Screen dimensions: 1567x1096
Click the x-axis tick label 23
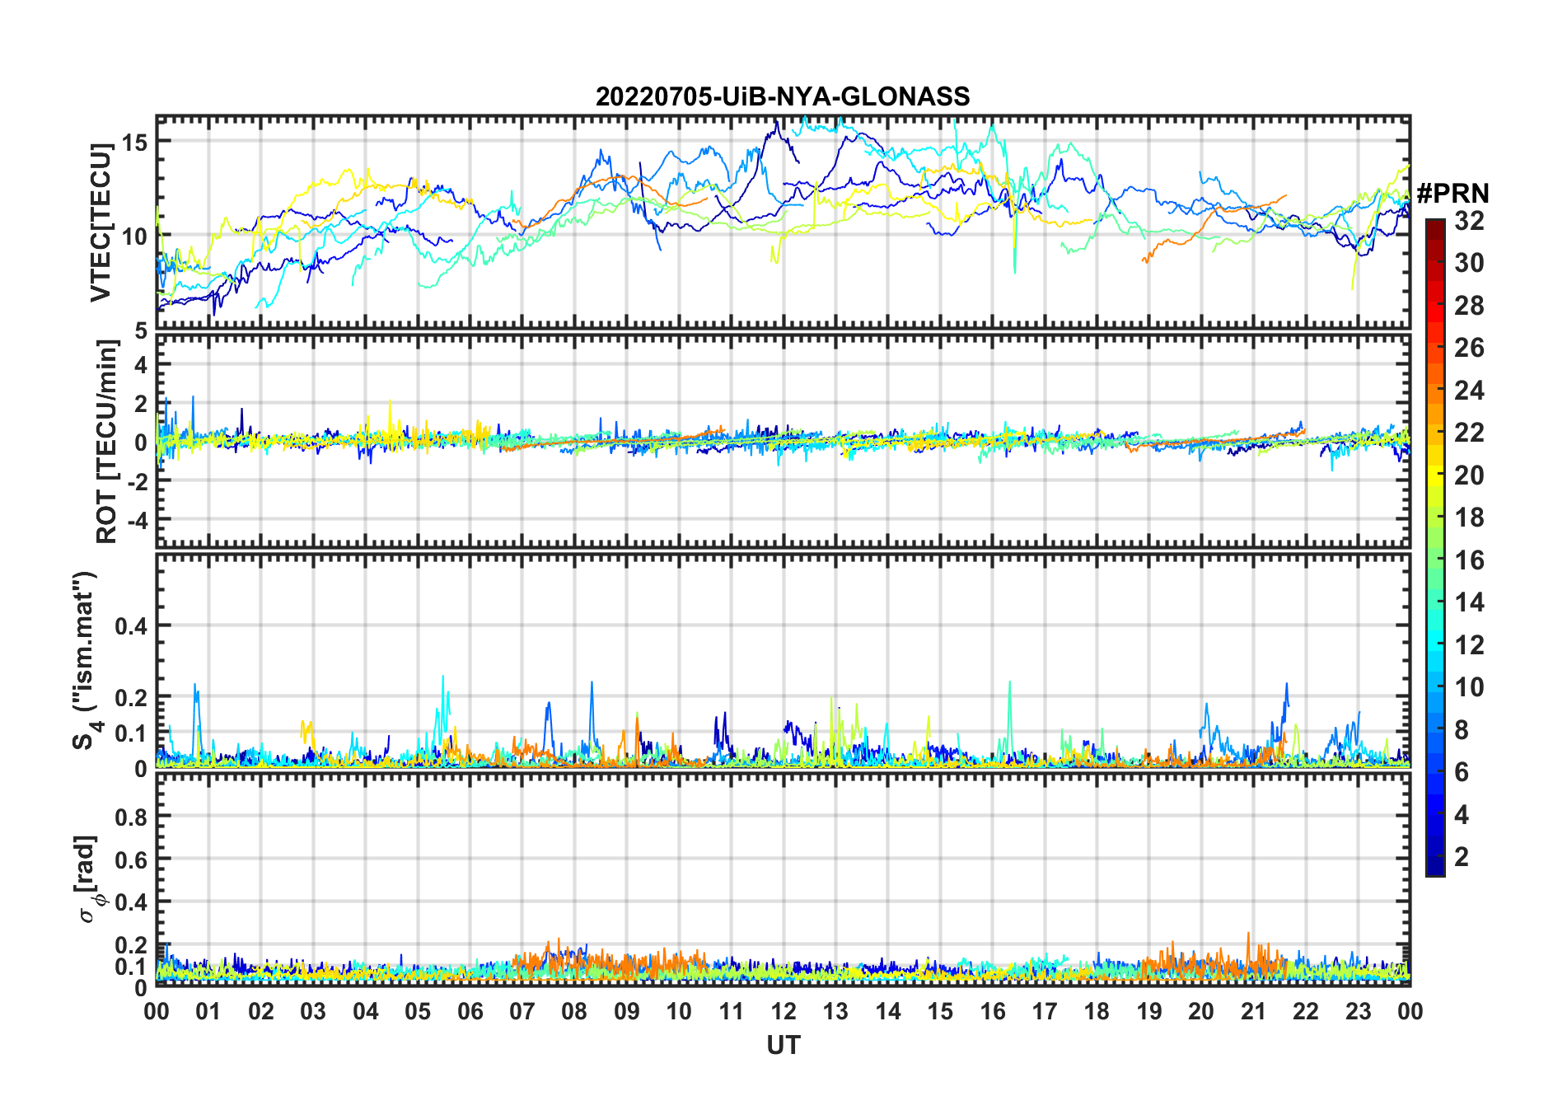1358,1011
